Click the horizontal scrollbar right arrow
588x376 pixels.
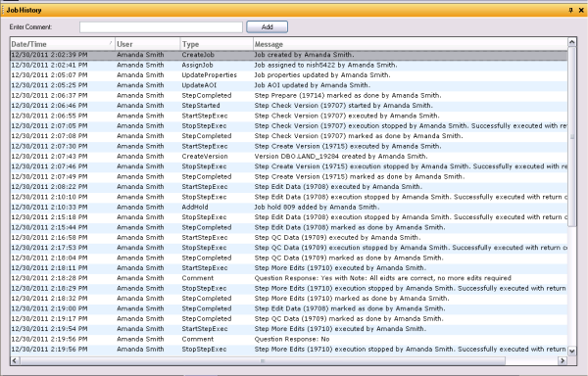pyautogui.click(x=563, y=360)
